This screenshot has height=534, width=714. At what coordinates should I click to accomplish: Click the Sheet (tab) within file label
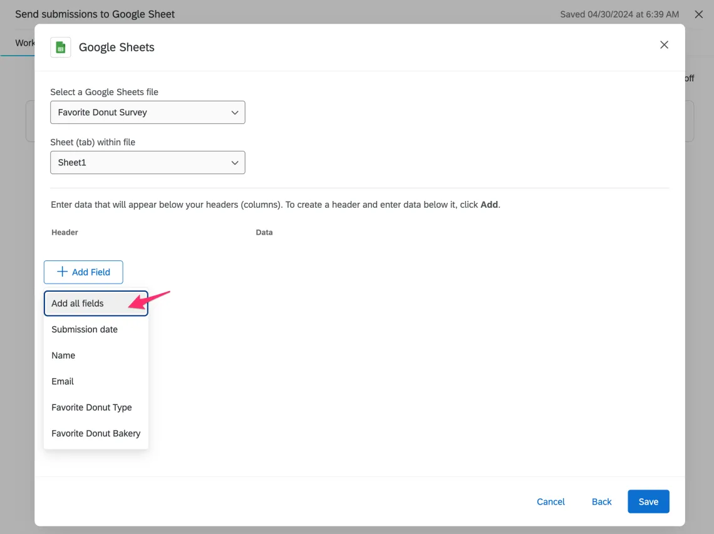pos(93,142)
